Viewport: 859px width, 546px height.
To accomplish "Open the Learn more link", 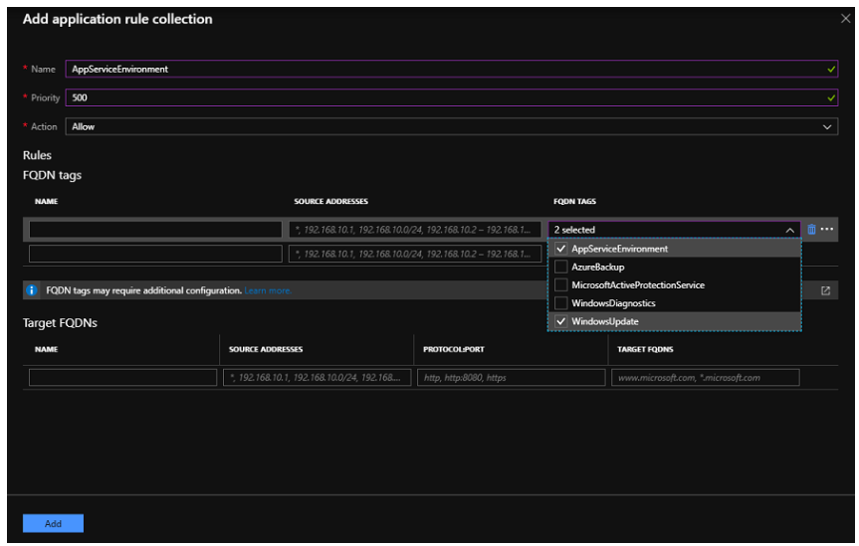I will point(268,290).
